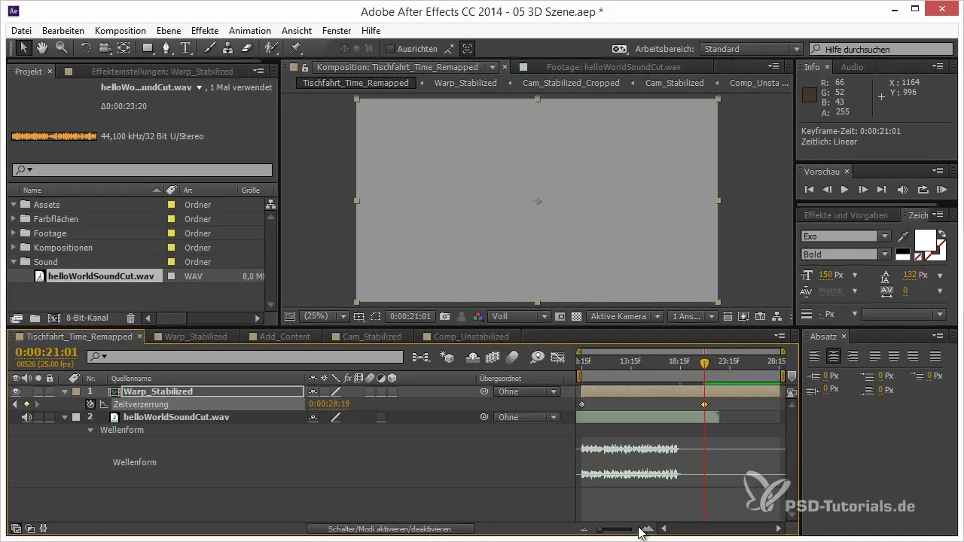Pick the Unified Camera tool
The width and height of the screenshot is (964, 542).
[104, 48]
